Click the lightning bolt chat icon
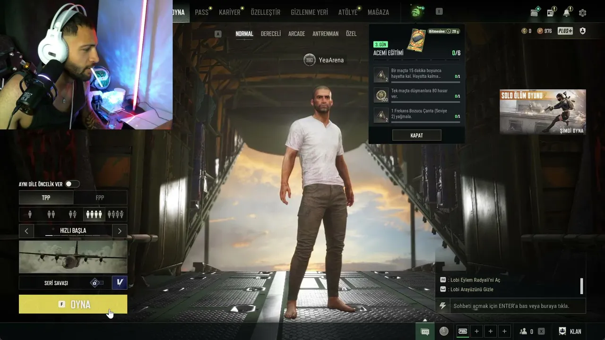The height and width of the screenshot is (340, 605). tap(443, 306)
